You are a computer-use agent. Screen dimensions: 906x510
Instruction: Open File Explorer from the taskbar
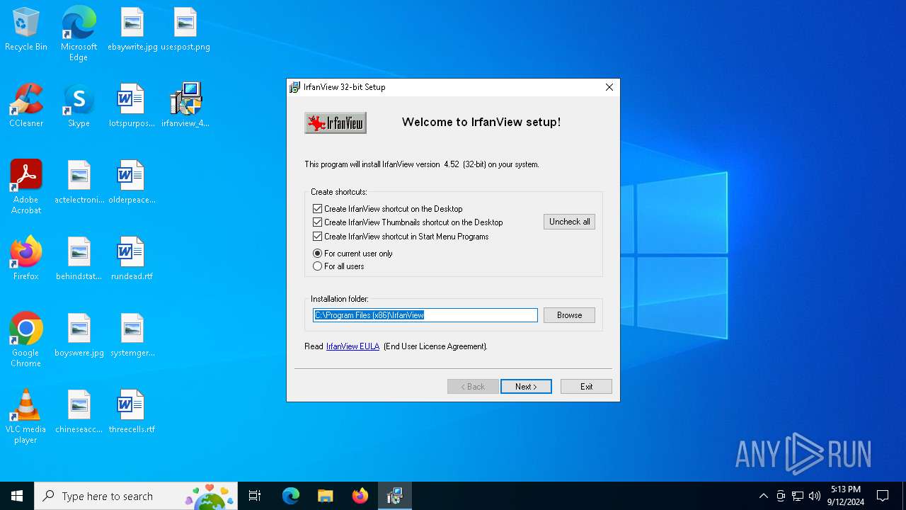click(x=325, y=496)
